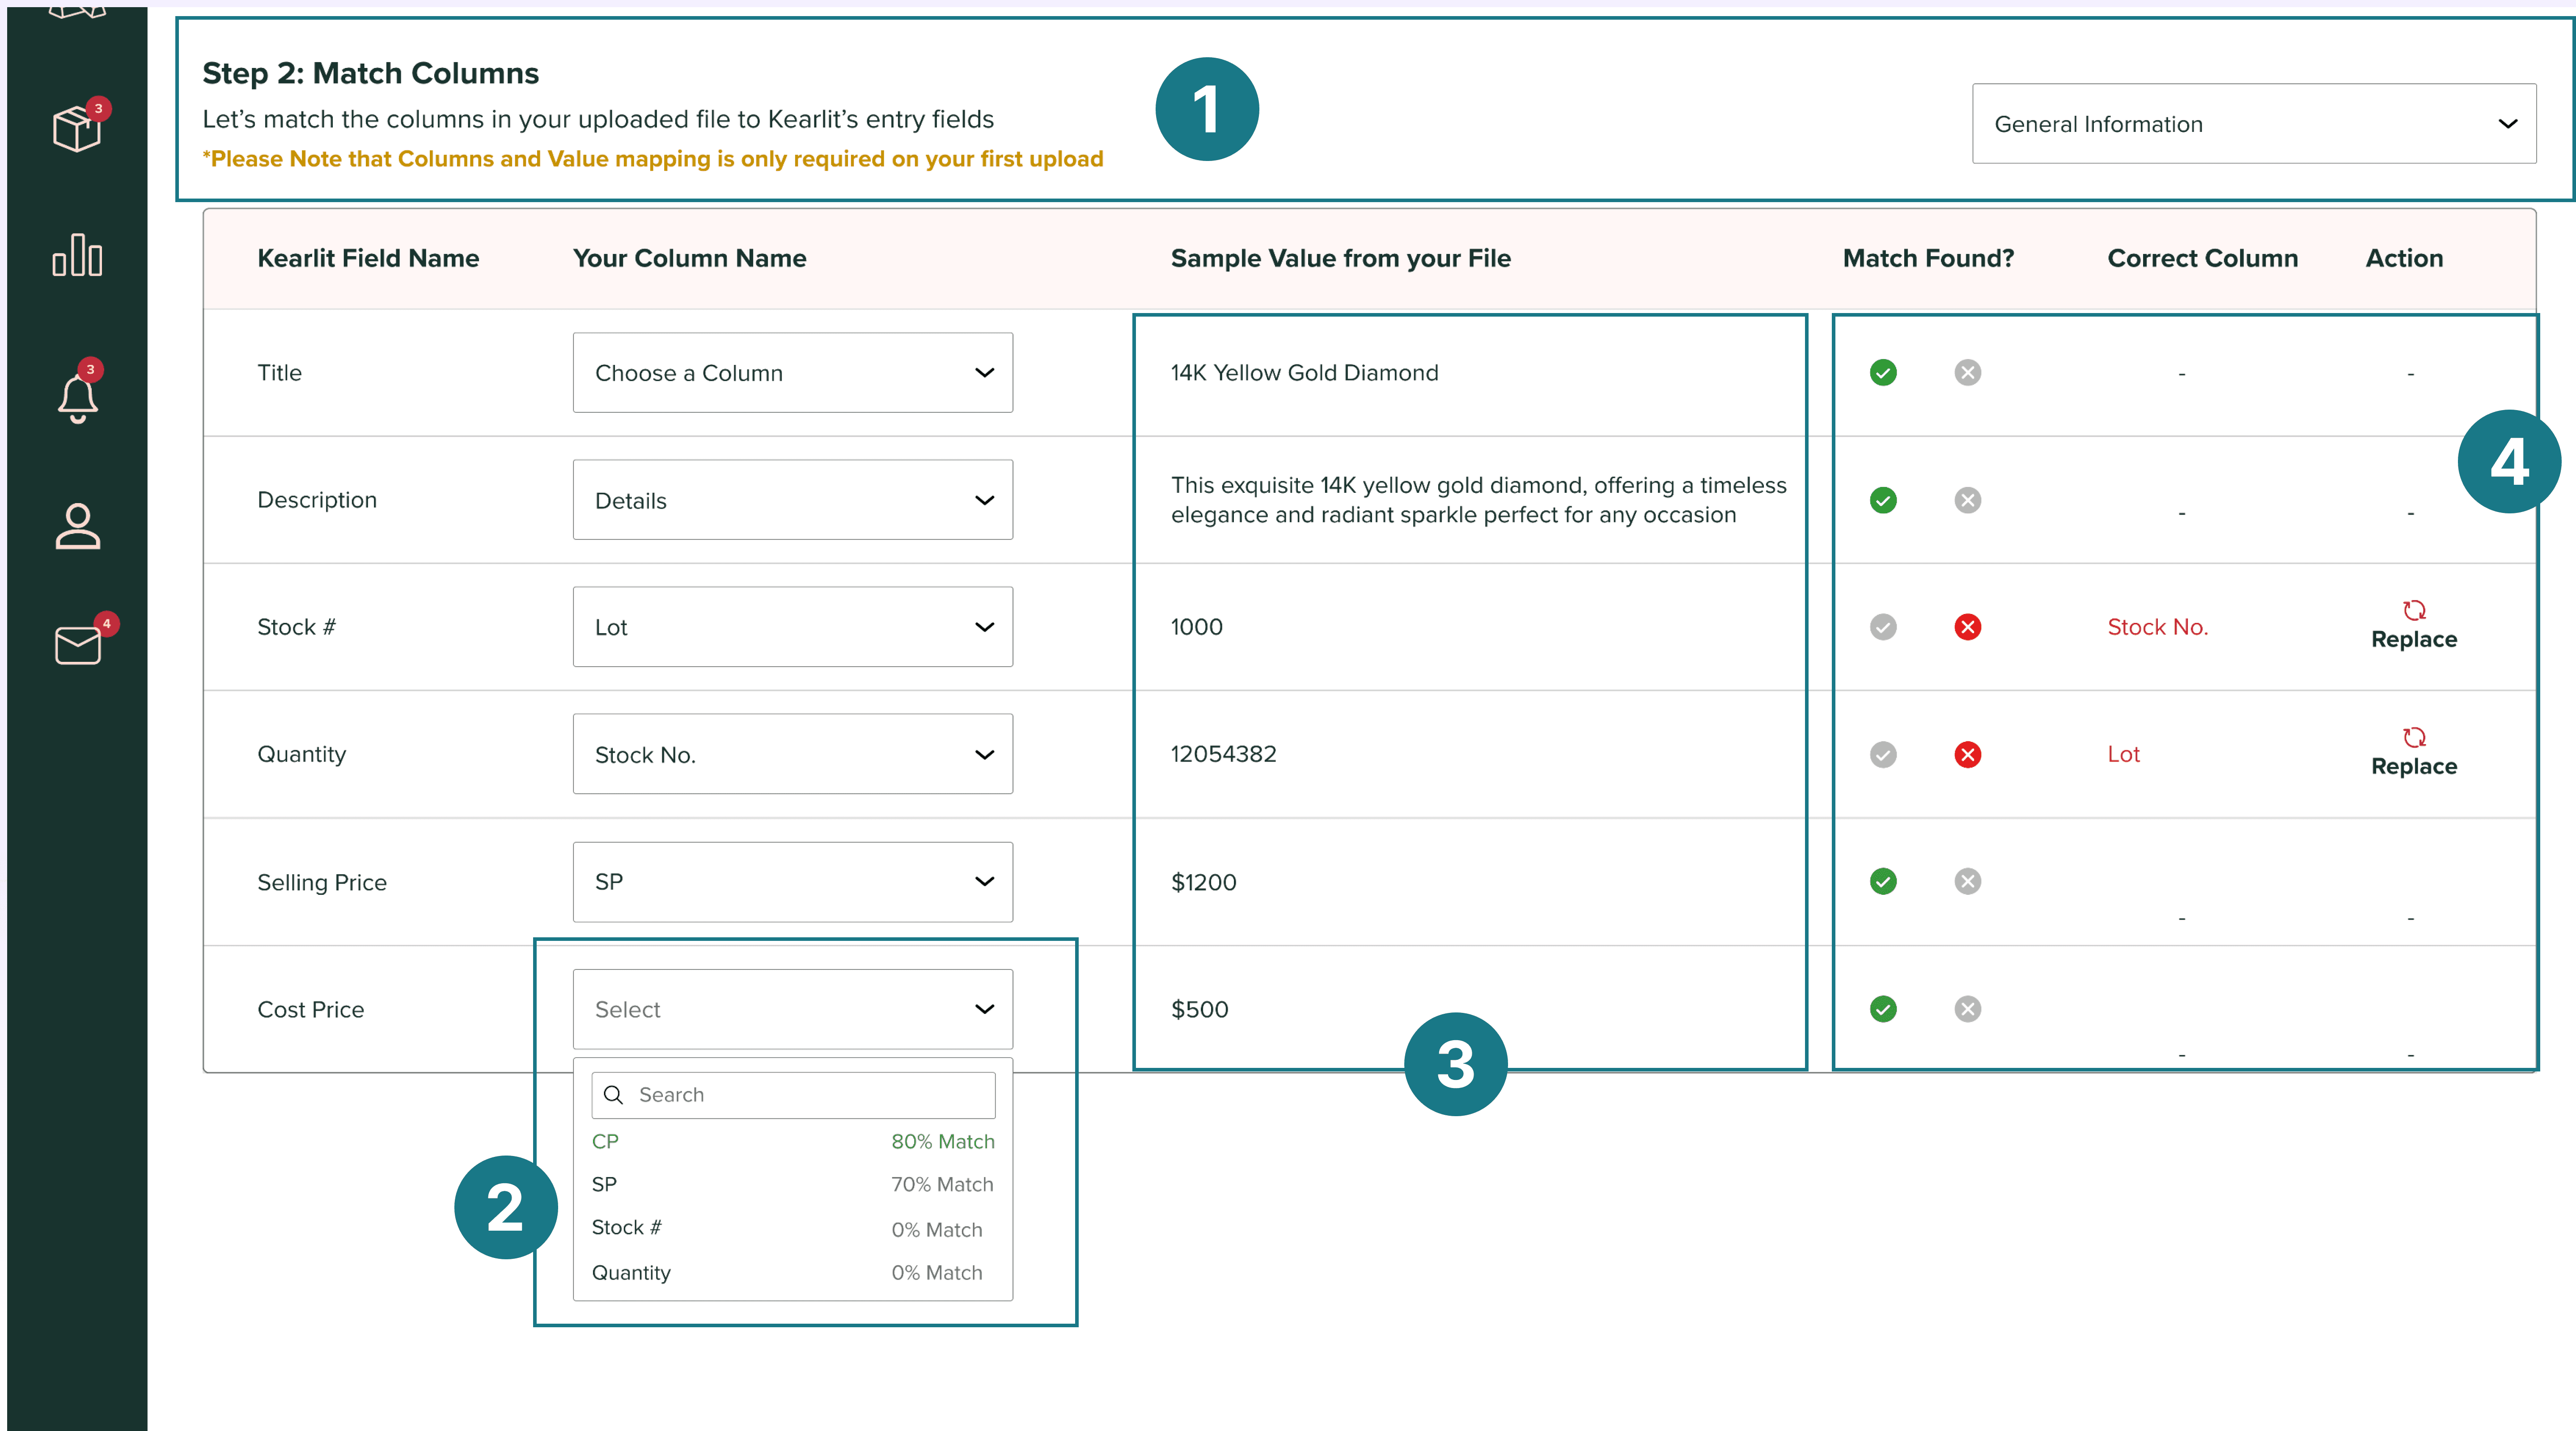Mark the Description row match as incorrect

[x=1967, y=500]
